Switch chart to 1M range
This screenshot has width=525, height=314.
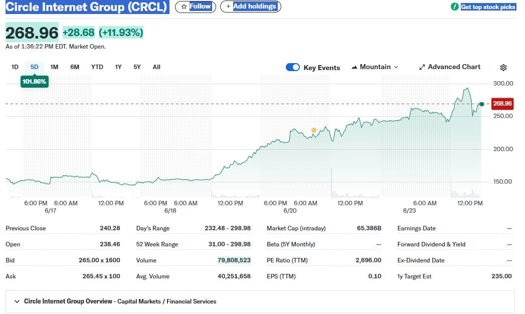(54, 67)
